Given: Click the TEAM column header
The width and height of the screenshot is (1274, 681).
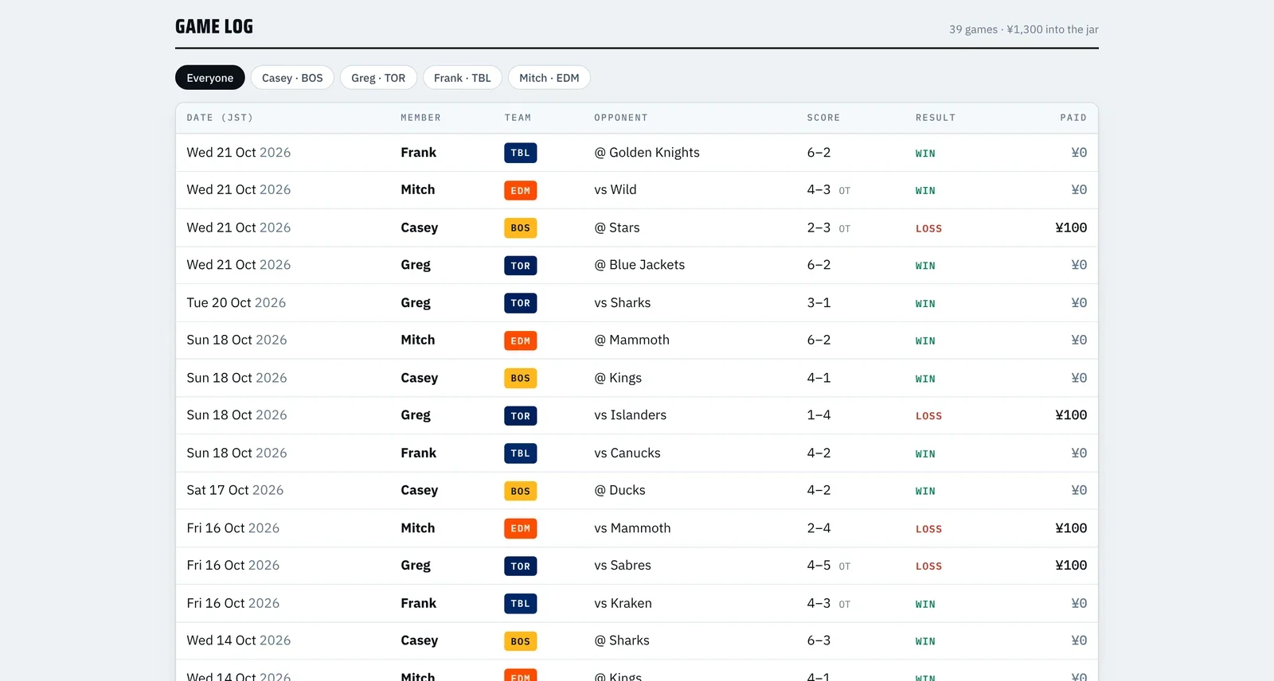Looking at the screenshot, I should pyautogui.click(x=518, y=118).
